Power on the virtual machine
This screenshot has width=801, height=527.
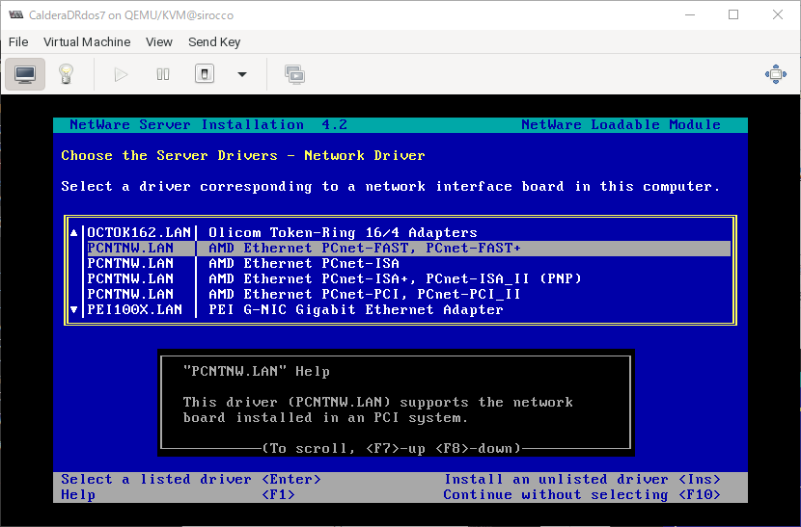(x=121, y=75)
